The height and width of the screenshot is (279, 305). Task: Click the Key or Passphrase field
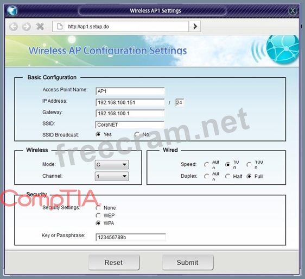click(x=130, y=237)
